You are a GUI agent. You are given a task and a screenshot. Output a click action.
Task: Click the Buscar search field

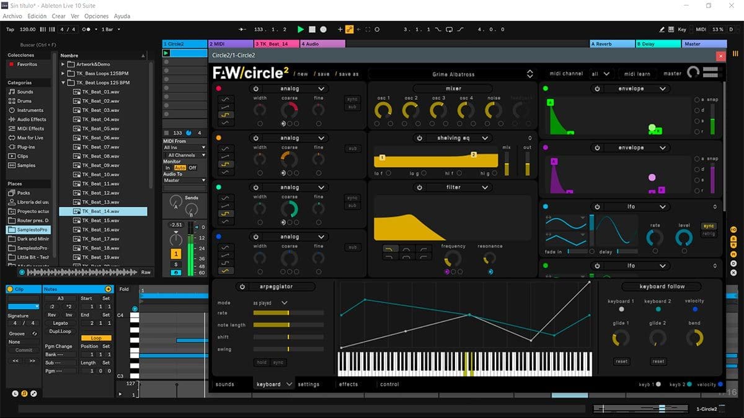(38, 45)
